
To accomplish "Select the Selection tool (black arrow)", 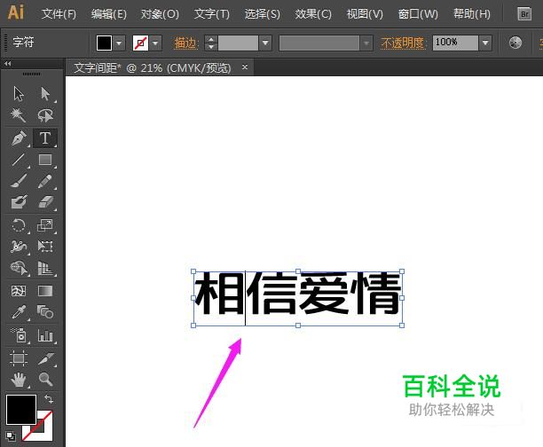I will (x=19, y=94).
